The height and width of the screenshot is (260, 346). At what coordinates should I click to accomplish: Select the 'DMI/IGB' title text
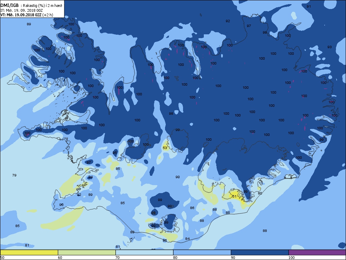[9, 6]
